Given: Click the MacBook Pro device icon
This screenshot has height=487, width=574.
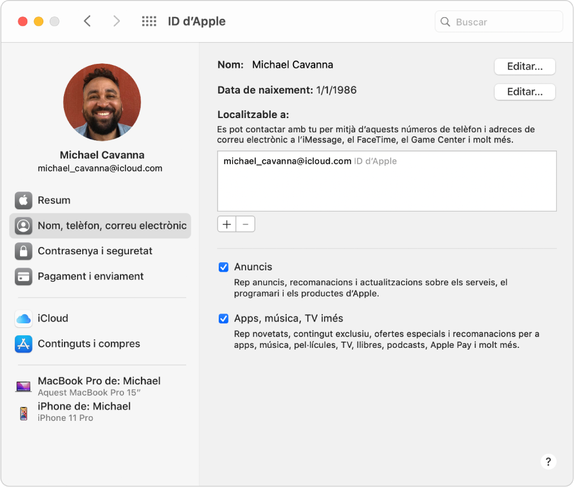Looking at the screenshot, I should (x=23, y=387).
